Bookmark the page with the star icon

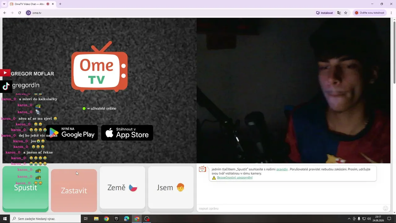(346, 13)
